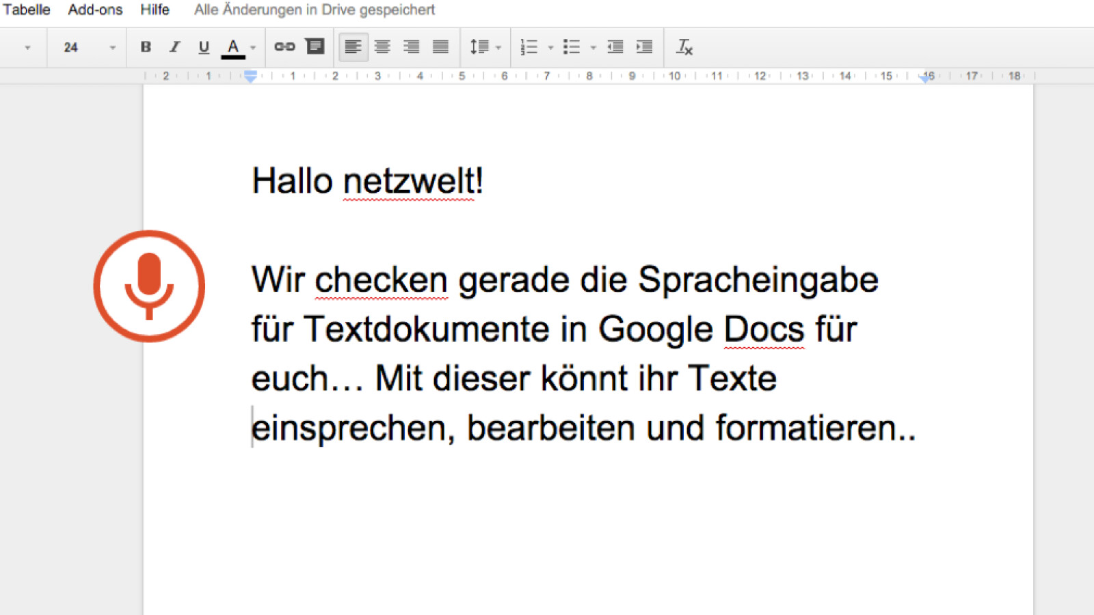The height and width of the screenshot is (615, 1094).
Task: Open the font family dropdown arrow
Action: pyautogui.click(x=27, y=48)
